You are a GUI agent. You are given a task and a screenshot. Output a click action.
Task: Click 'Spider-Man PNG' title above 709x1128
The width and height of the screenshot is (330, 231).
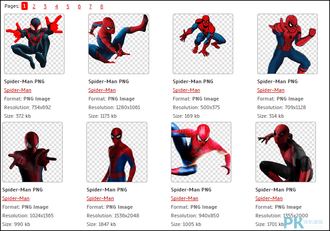pos(277,81)
